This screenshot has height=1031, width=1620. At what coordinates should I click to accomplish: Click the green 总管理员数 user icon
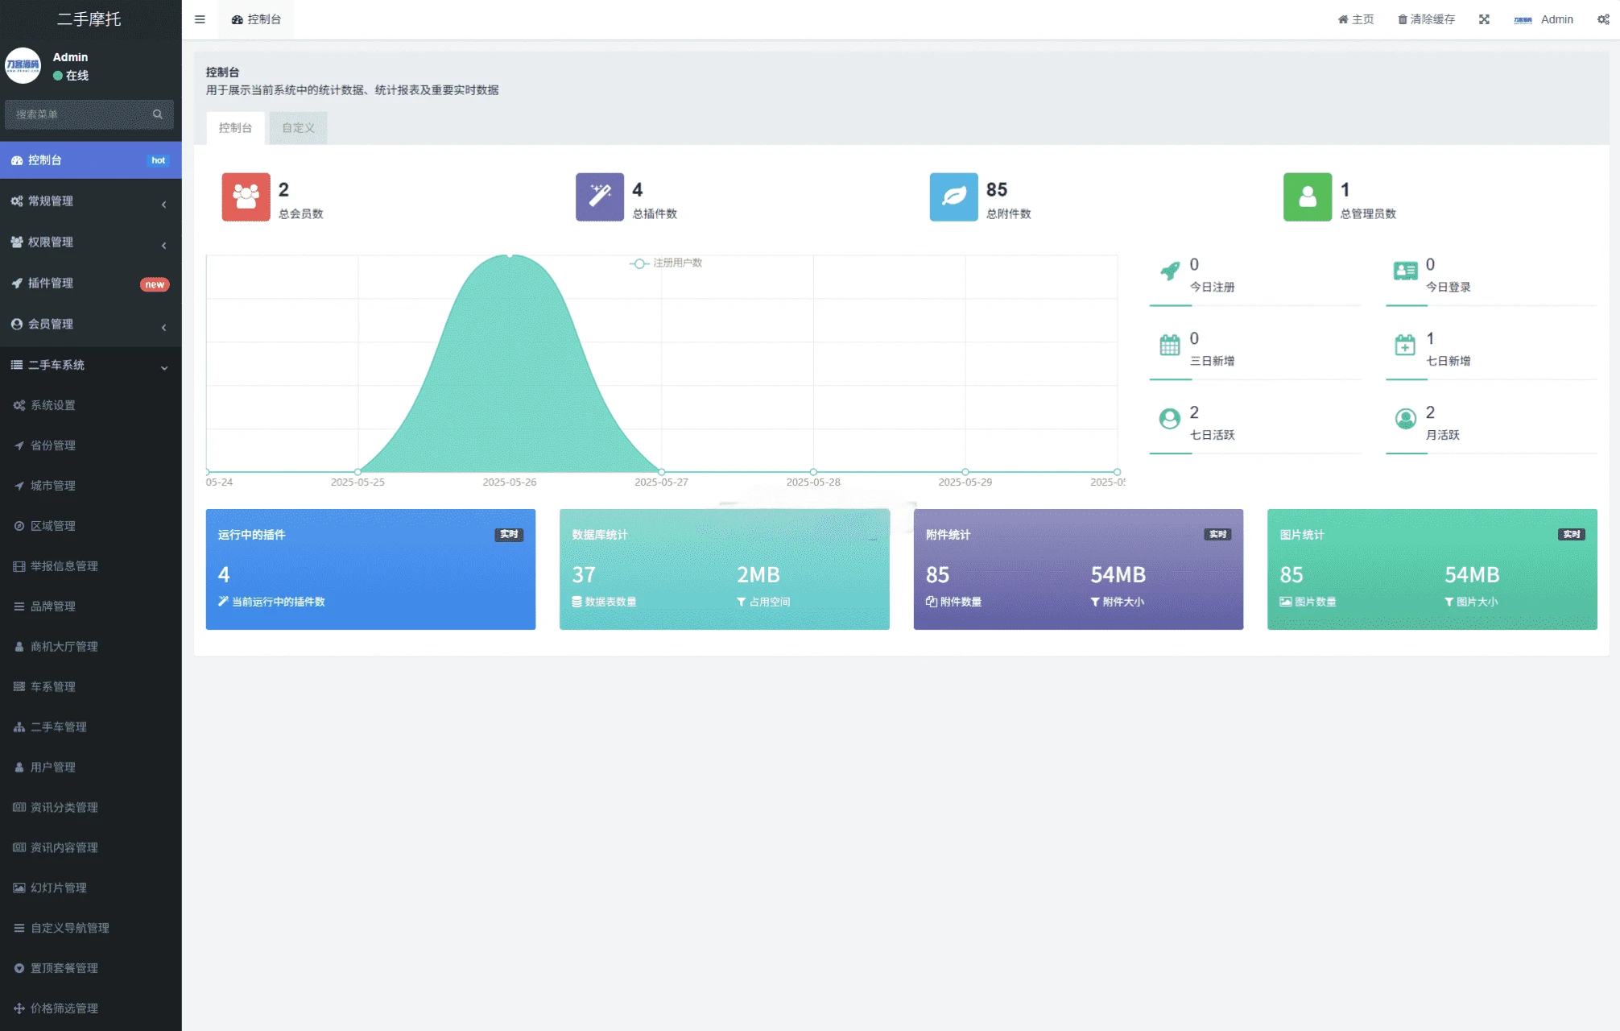[1308, 197]
